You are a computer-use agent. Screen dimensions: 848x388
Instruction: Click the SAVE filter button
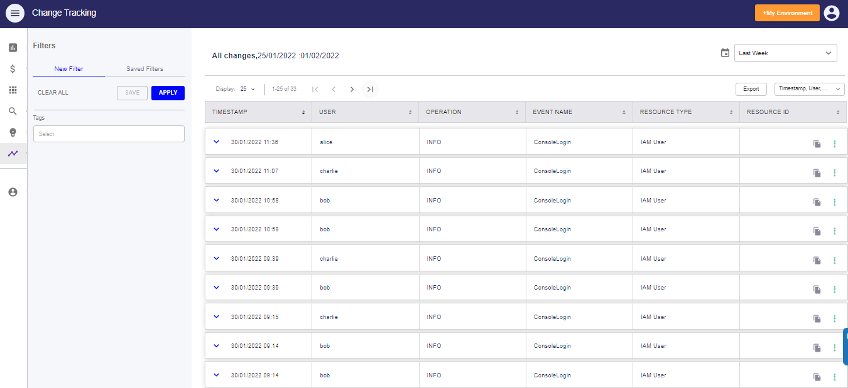[133, 93]
